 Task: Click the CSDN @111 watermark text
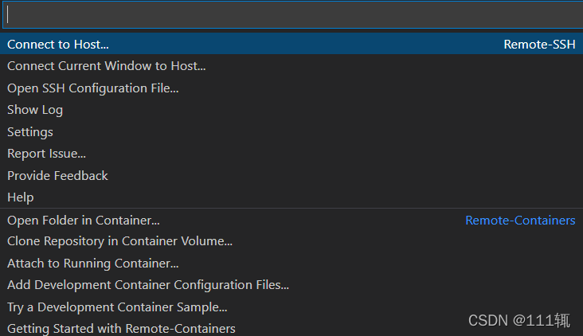(x=518, y=320)
